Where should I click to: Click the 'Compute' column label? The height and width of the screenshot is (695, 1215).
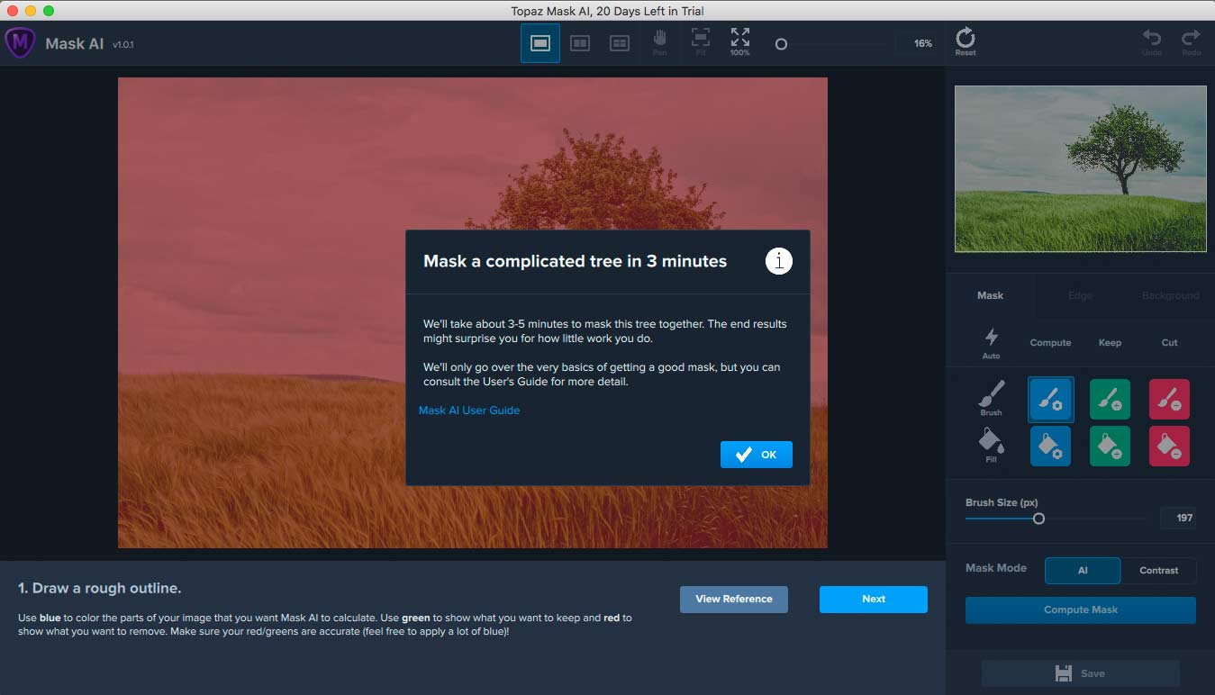click(x=1050, y=343)
